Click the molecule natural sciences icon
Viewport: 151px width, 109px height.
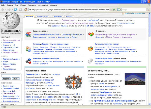tap(28, 61)
